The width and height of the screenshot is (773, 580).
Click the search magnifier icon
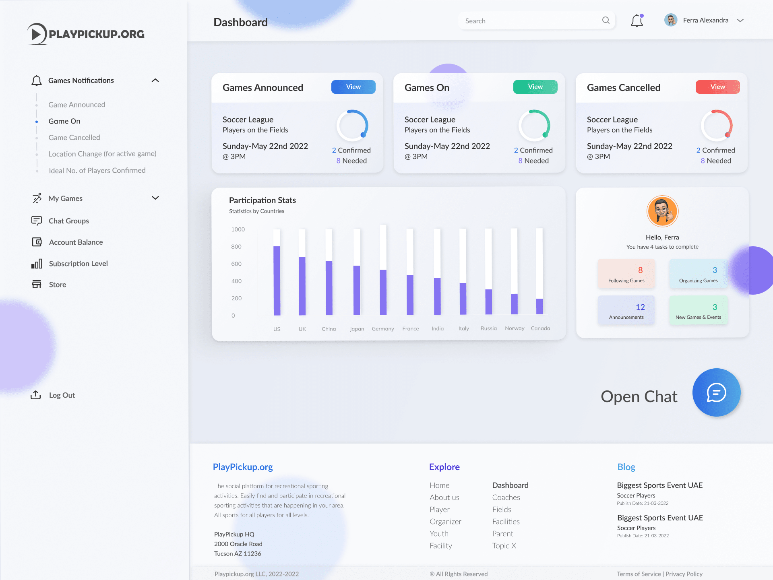click(606, 20)
